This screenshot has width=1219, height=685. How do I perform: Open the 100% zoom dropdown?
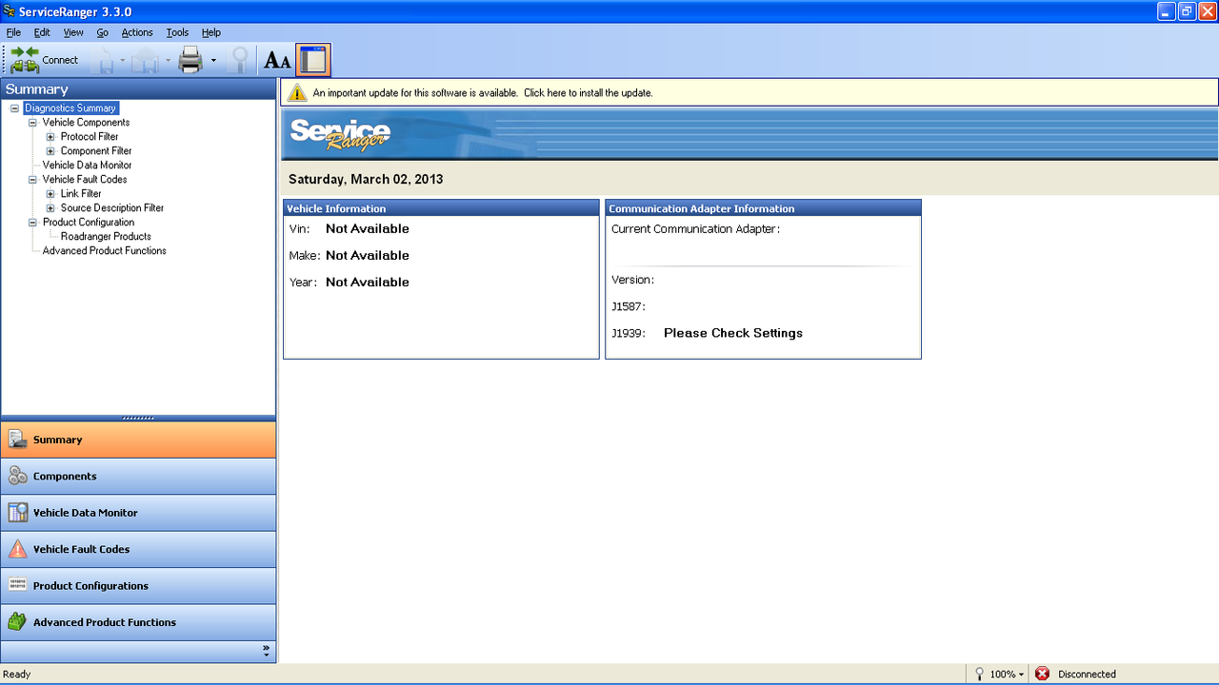pos(1006,674)
